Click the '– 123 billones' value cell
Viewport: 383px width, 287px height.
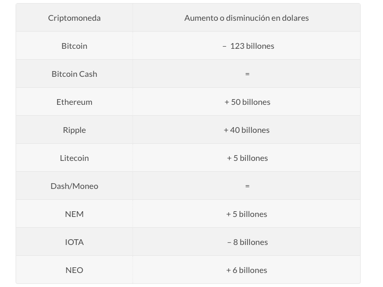[248, 46]
